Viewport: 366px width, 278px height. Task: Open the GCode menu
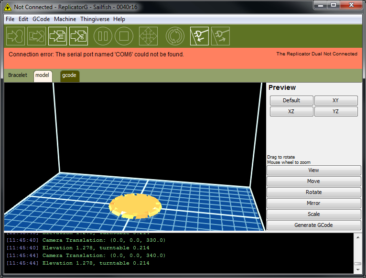[x=41, y=19]
